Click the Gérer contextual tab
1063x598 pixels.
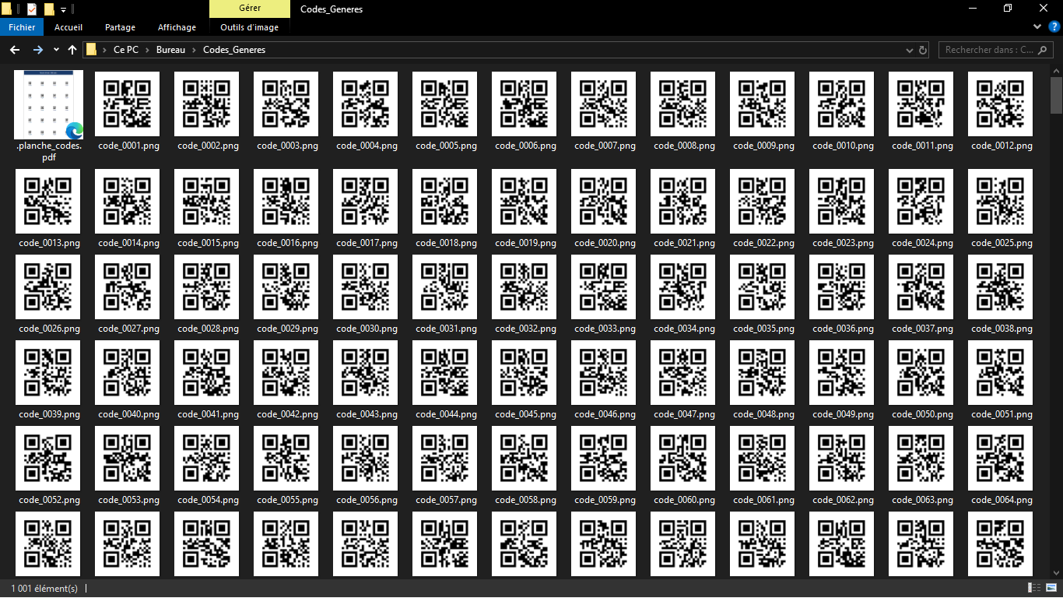click(x=250, y=9)
